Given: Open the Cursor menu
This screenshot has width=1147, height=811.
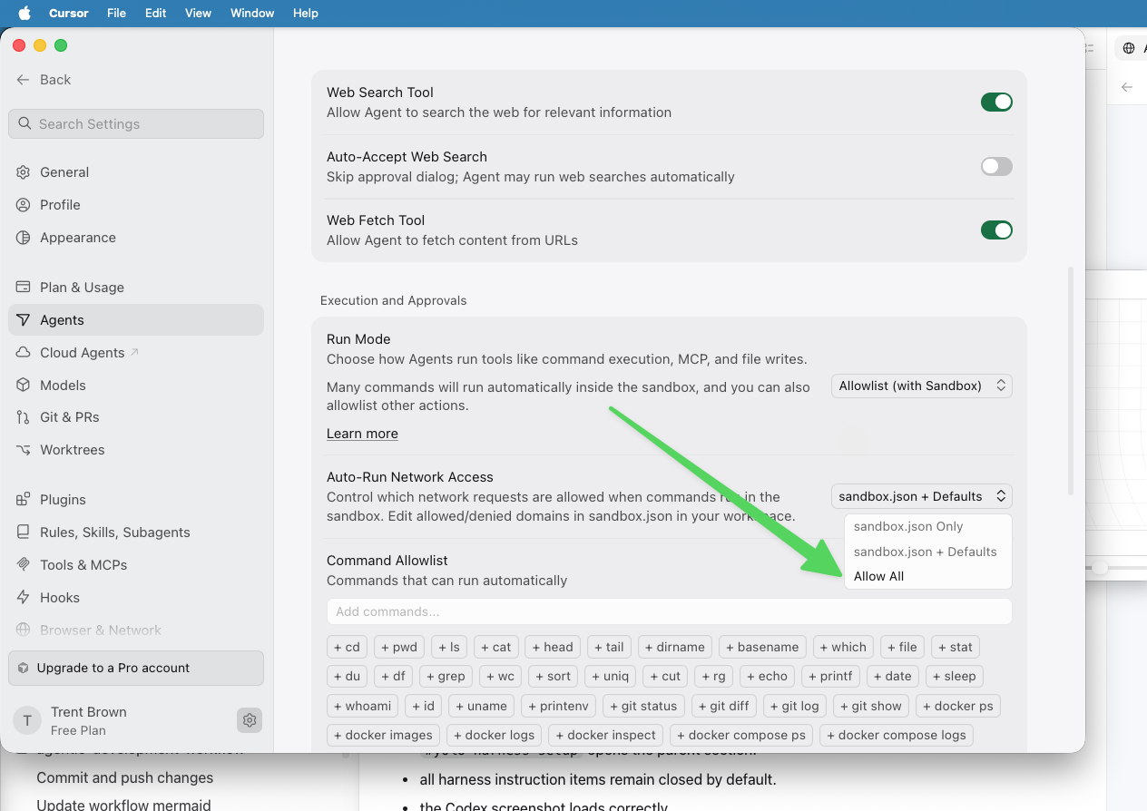Looking at the screenshot, I should (x=68, y=13).
